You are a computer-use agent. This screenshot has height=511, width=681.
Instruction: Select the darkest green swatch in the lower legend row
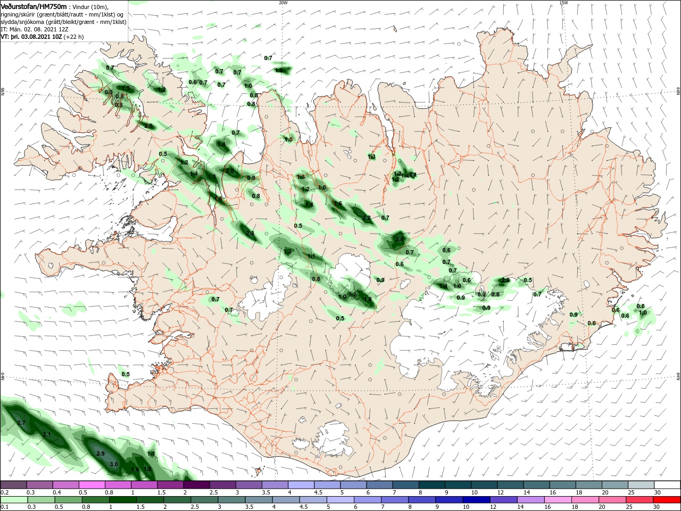click(122, 500)
